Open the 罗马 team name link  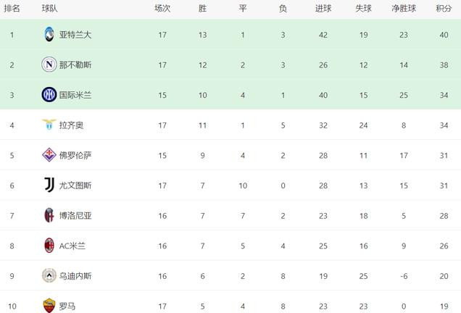(x=67, y=306)
